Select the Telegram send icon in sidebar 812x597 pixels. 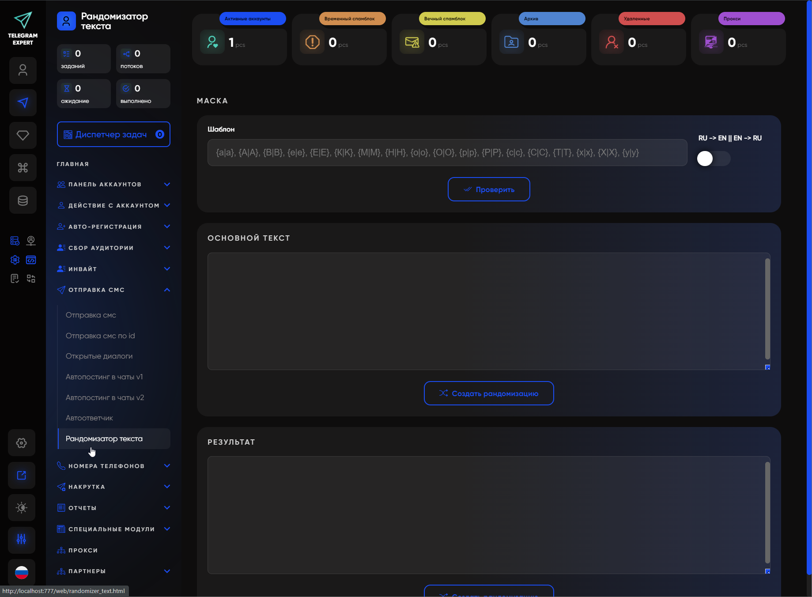pos(23,102)
